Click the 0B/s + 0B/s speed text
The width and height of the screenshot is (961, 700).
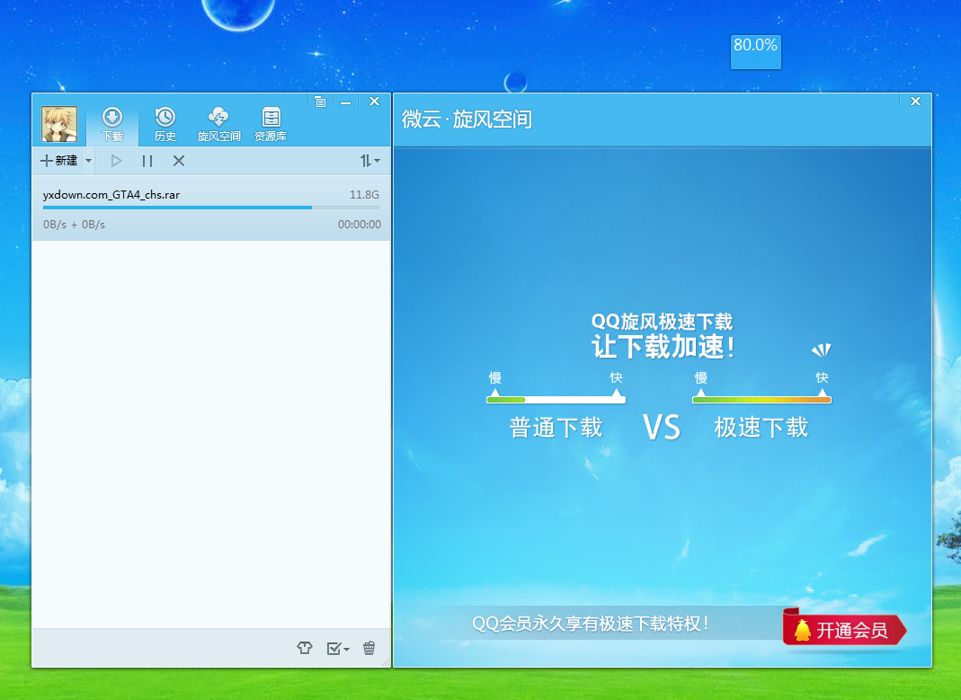[74, 225]
